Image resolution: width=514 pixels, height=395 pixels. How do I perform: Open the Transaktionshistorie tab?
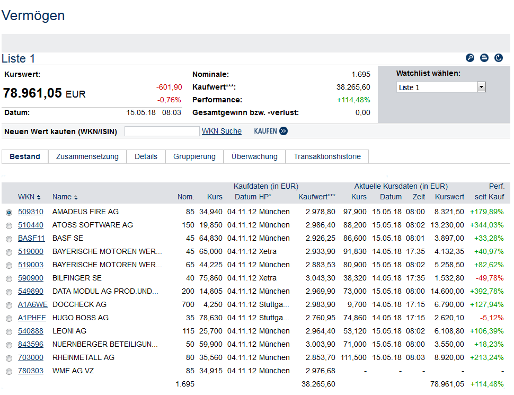point(327,156)
